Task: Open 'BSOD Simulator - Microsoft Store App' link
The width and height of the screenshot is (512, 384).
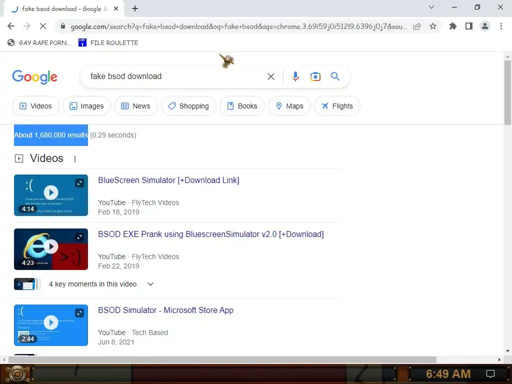Action: [166, 310]
